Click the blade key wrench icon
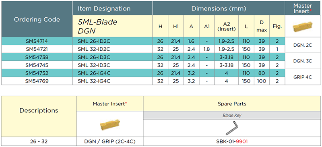The width and height of the screenshot is (322, 147). pos(232,128)
